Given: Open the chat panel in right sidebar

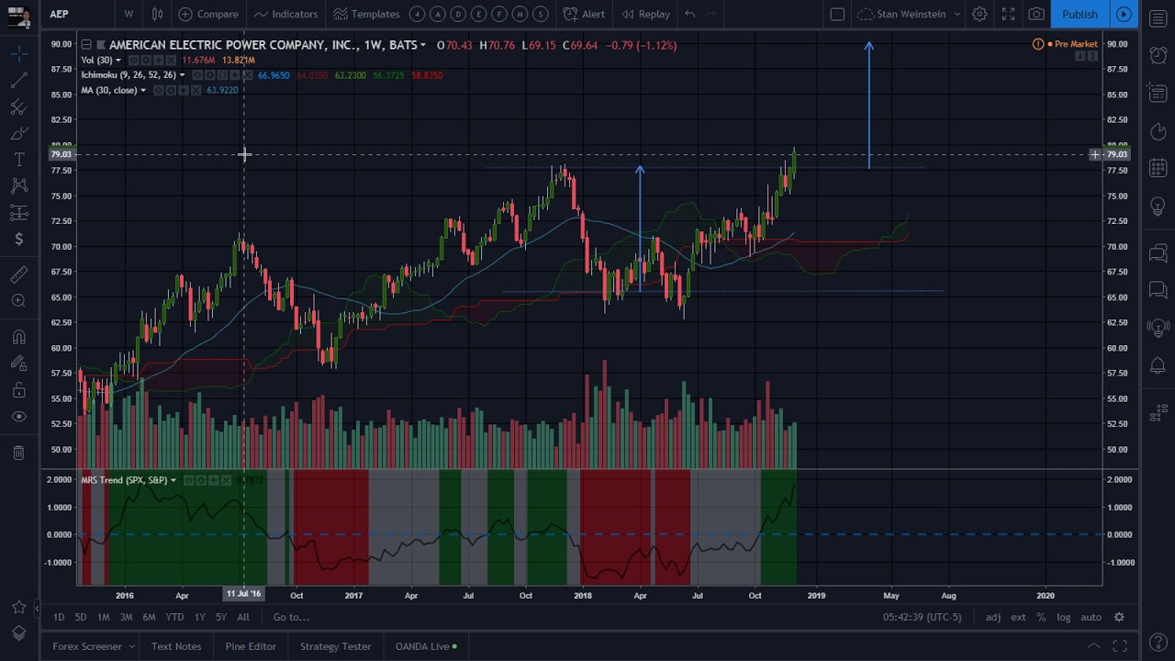Looking at the screenshot, I should pos(1158,252).
